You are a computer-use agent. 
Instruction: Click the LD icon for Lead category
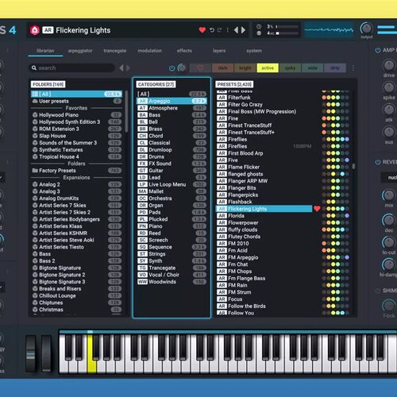pos(142,177)
